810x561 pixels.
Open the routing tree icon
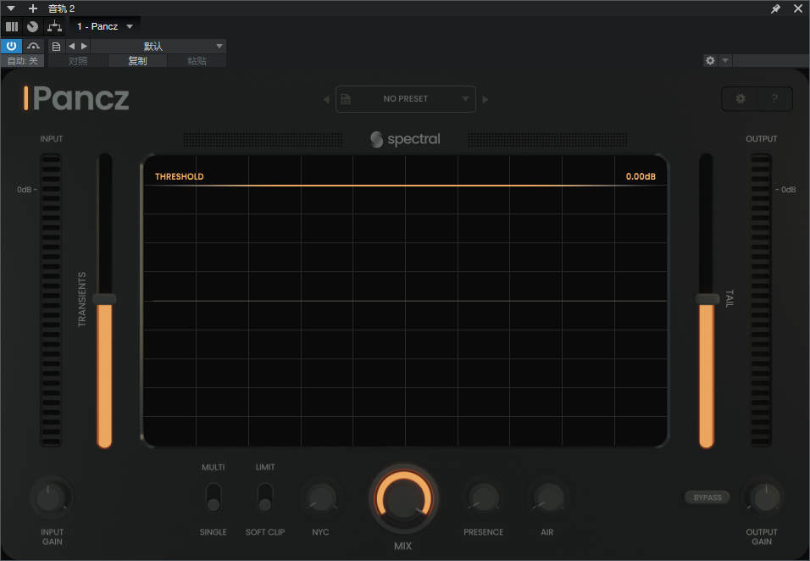(x=54, y=26)
